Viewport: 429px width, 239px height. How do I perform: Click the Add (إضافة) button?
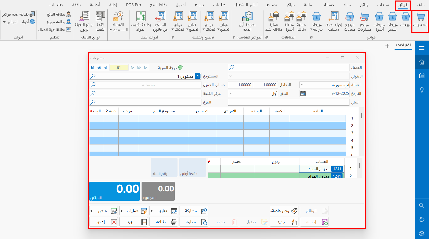click(x=314, y=222)
